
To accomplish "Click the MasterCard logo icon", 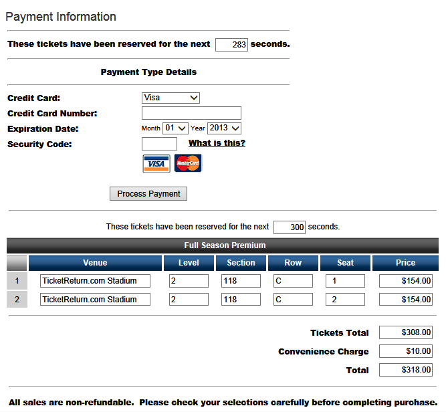I will tap(188, 163).
